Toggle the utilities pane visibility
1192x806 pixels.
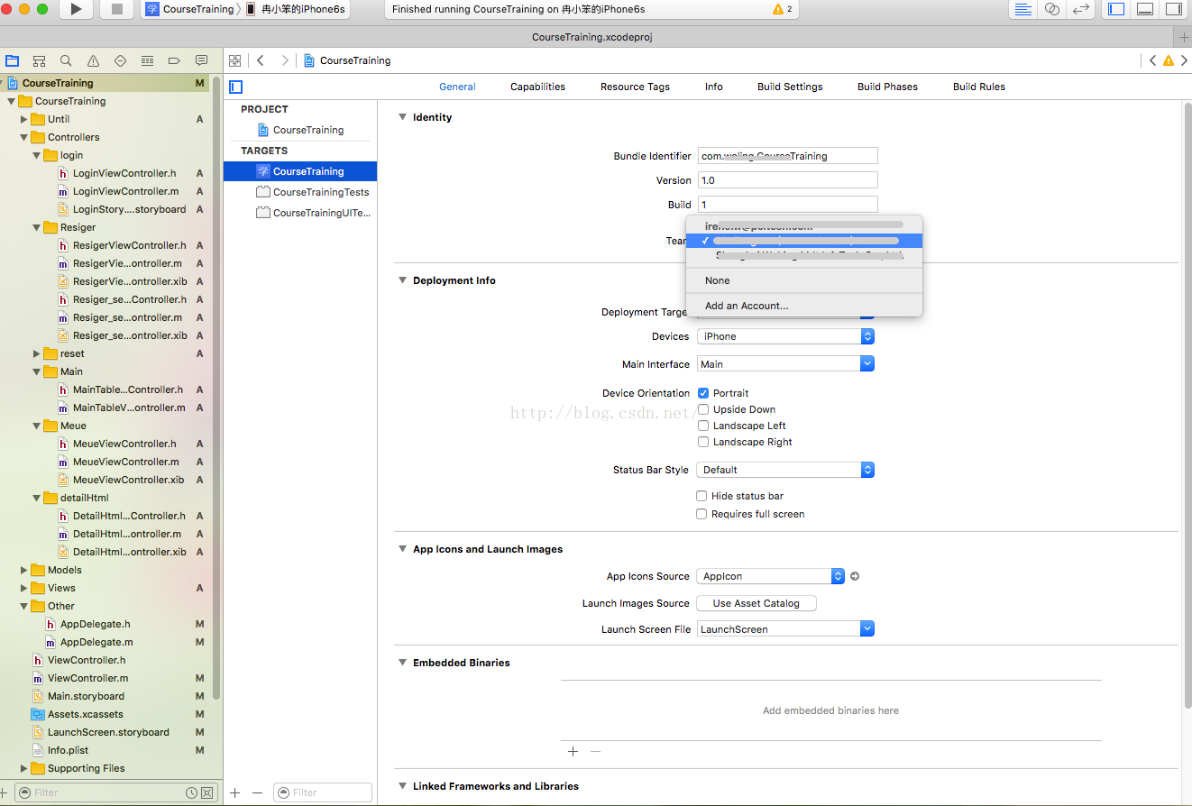[1172, 9]
